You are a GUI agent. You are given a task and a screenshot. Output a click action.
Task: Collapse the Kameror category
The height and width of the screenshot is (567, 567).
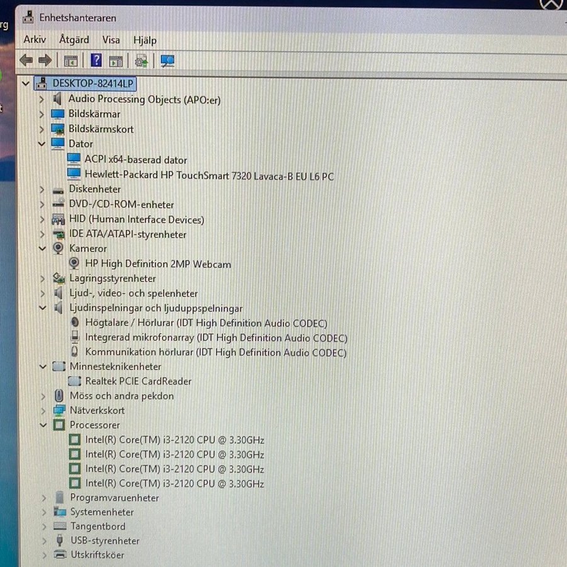coord(42,249)
